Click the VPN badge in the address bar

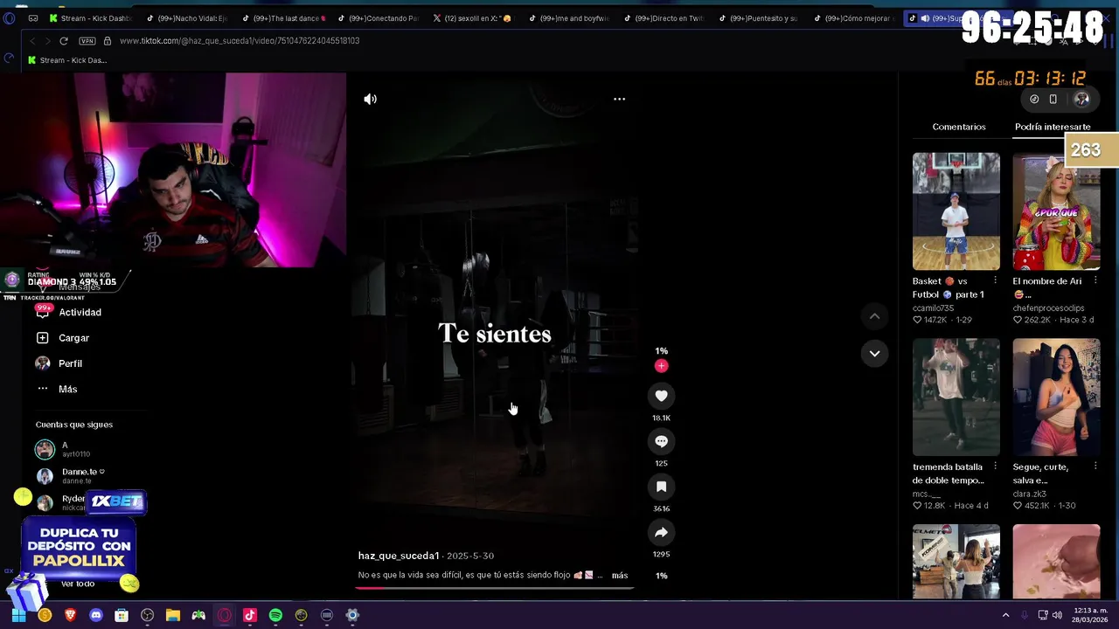pos(87,41)
